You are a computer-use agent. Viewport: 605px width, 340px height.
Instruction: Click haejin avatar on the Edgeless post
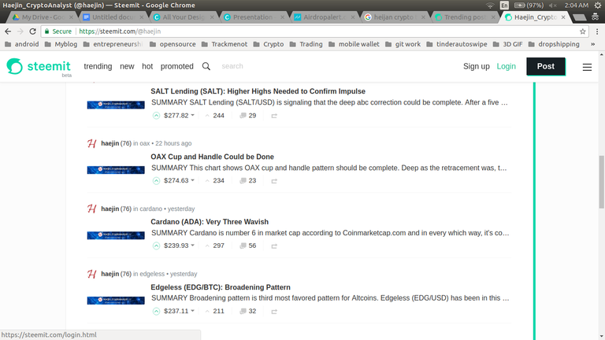[92, 274]
